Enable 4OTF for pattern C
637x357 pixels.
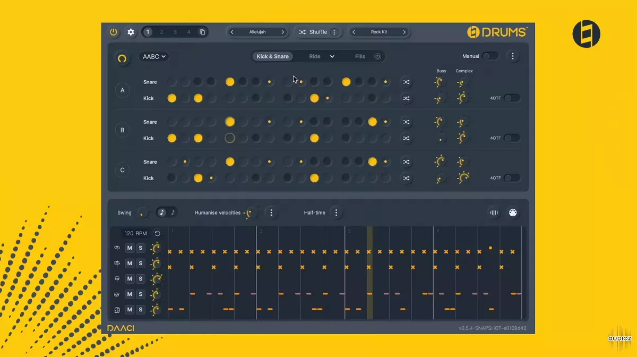pos(512,178)
